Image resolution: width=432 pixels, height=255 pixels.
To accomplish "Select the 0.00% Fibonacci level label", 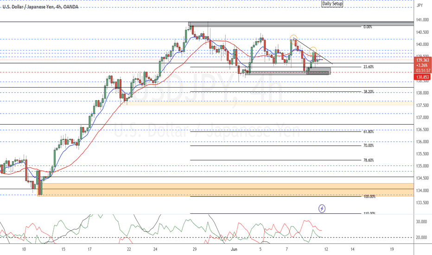I will point(368,27).
